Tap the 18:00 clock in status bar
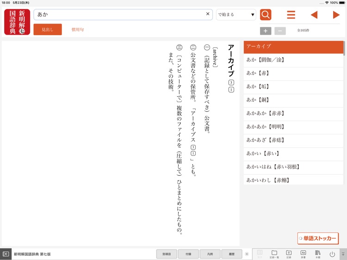Image resolution: width=347 pixels, height=260 pixels. click(x=6, y=3)
